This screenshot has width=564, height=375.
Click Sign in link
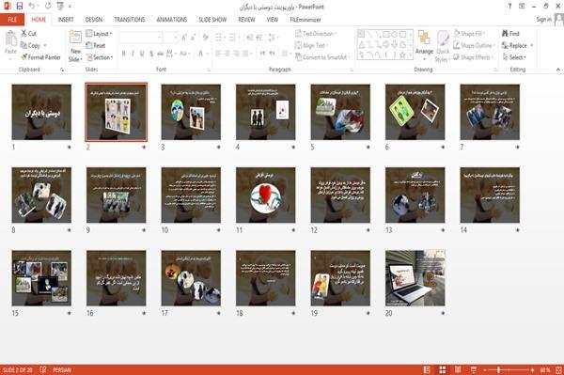(x=543, y=20)
